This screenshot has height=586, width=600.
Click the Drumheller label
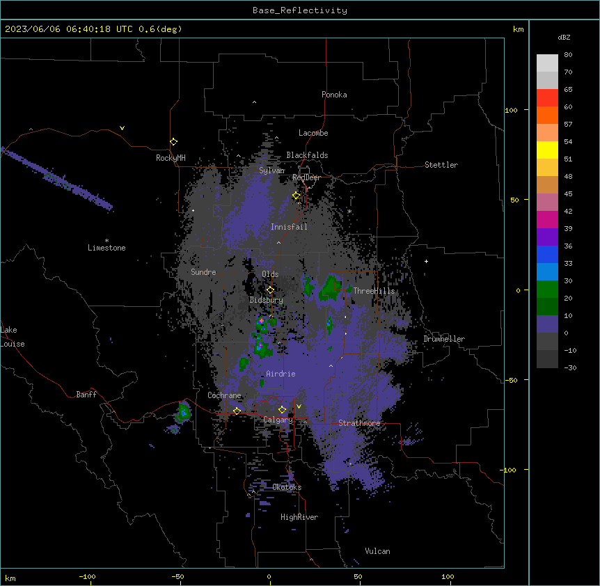[444, 339]
